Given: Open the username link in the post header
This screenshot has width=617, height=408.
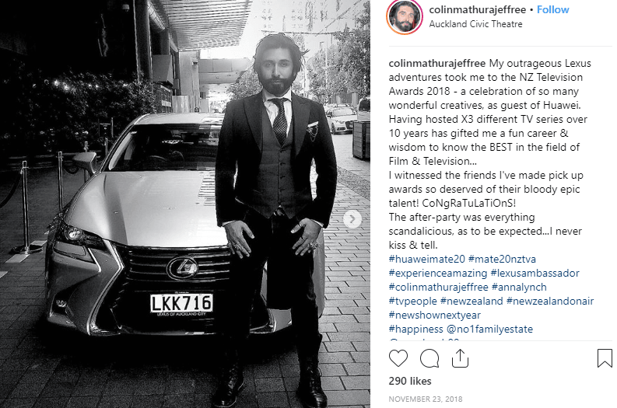Looking at the screenshot, I should pos(477,9).
